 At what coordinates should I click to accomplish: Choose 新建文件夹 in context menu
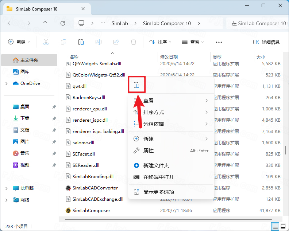(x=171, y=165)
